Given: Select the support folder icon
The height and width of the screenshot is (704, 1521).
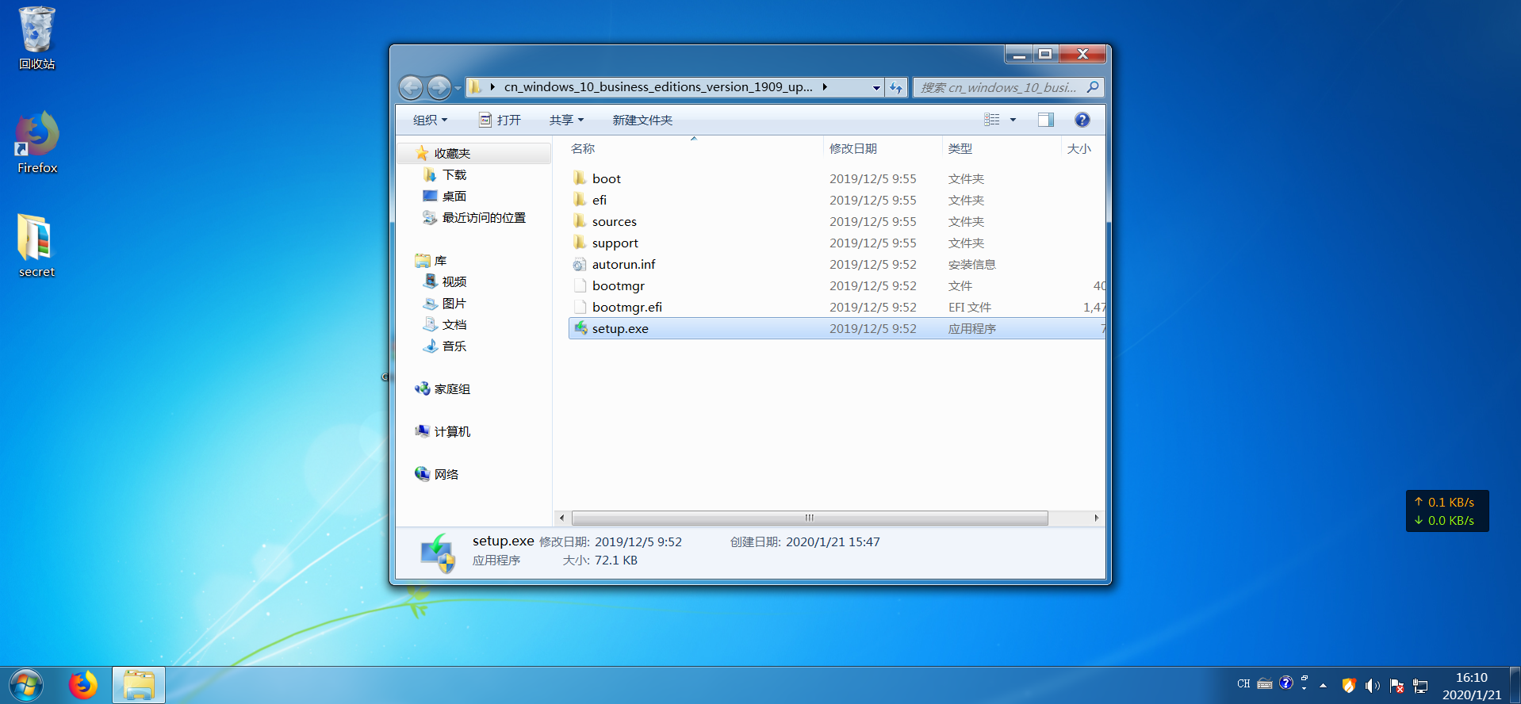Looking at the screenshot, I should [580, 243].
